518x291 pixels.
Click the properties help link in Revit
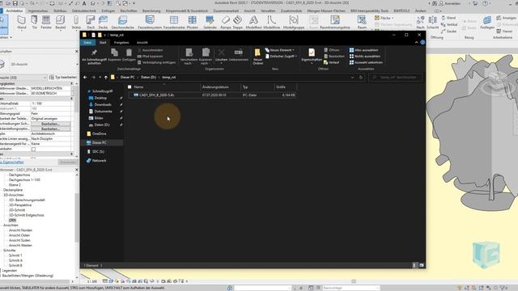point(12,162)
